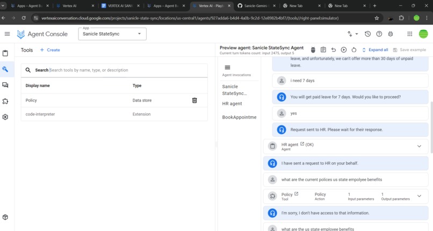This screenshot has height=231, width=433.
Task: Expand the HR agent (OK) row chevron
Action: (x=419, y=146)
